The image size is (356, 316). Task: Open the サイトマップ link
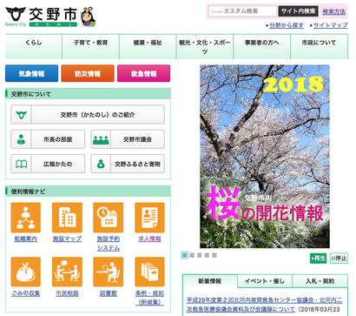tap(331, 25)
